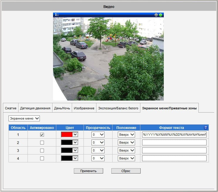Click the Сброс button
This screenshot has height=192, width=218.
pyautogui.click(x=126, y=171)
